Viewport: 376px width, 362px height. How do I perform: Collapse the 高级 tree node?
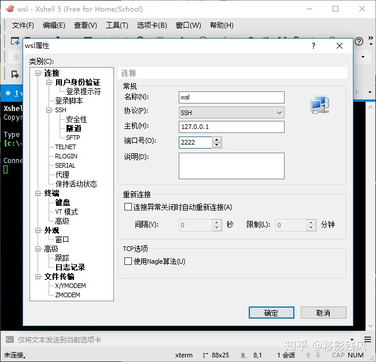pos(38,249)
